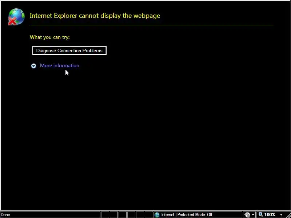
Task: Click the 100% zoom level button
Action: (x=270, y=215)
